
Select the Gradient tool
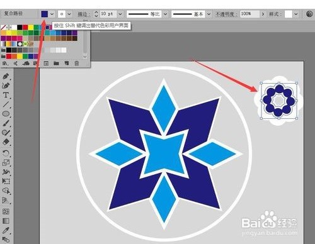click(x=6, y=221)
